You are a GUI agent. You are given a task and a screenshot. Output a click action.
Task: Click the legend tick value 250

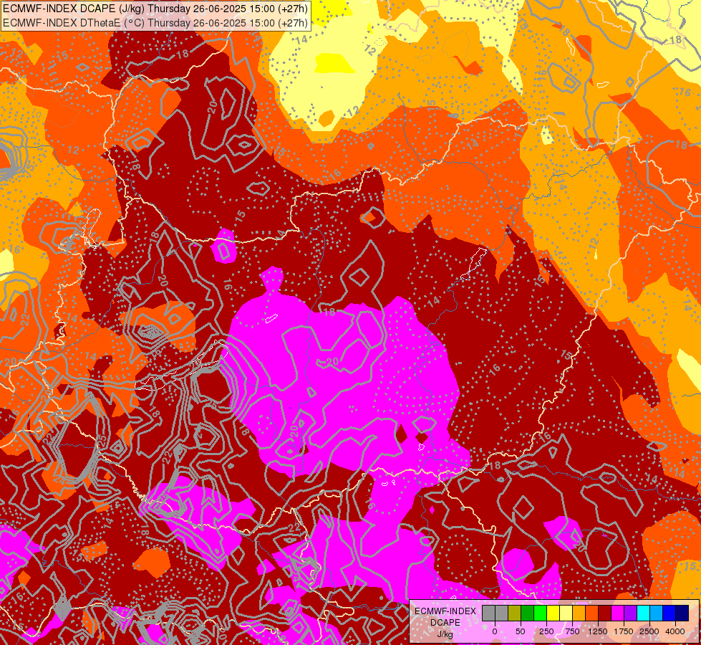(x=546, y=631)
